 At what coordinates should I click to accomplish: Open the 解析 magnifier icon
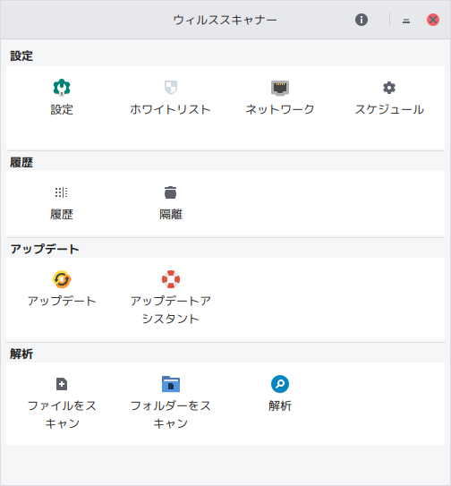coord(280,384)
